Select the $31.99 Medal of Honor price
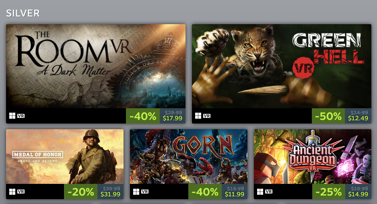 [x=110, y=194]
